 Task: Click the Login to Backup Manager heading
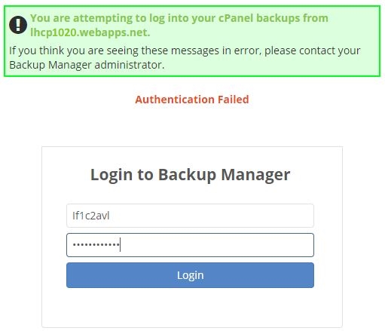tap(190, 174)
